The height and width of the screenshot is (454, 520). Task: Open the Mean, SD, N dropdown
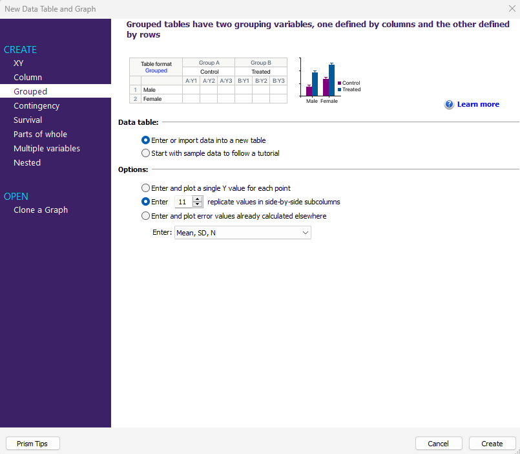click(243, 233)
